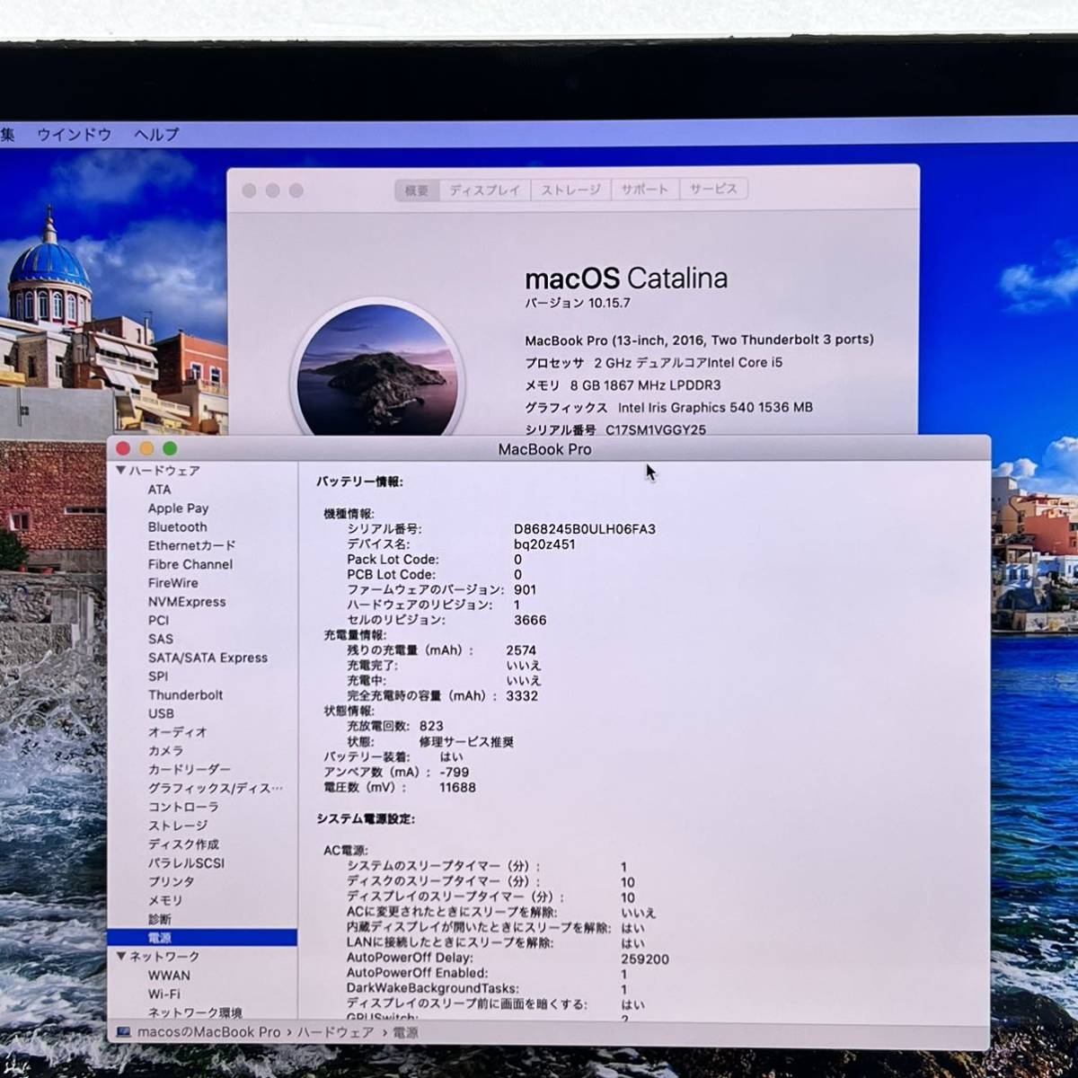The width and height of the screenshot is (1078, 1078).
Task: Switch to the サポート tab
Action: (x=645, y=190)
